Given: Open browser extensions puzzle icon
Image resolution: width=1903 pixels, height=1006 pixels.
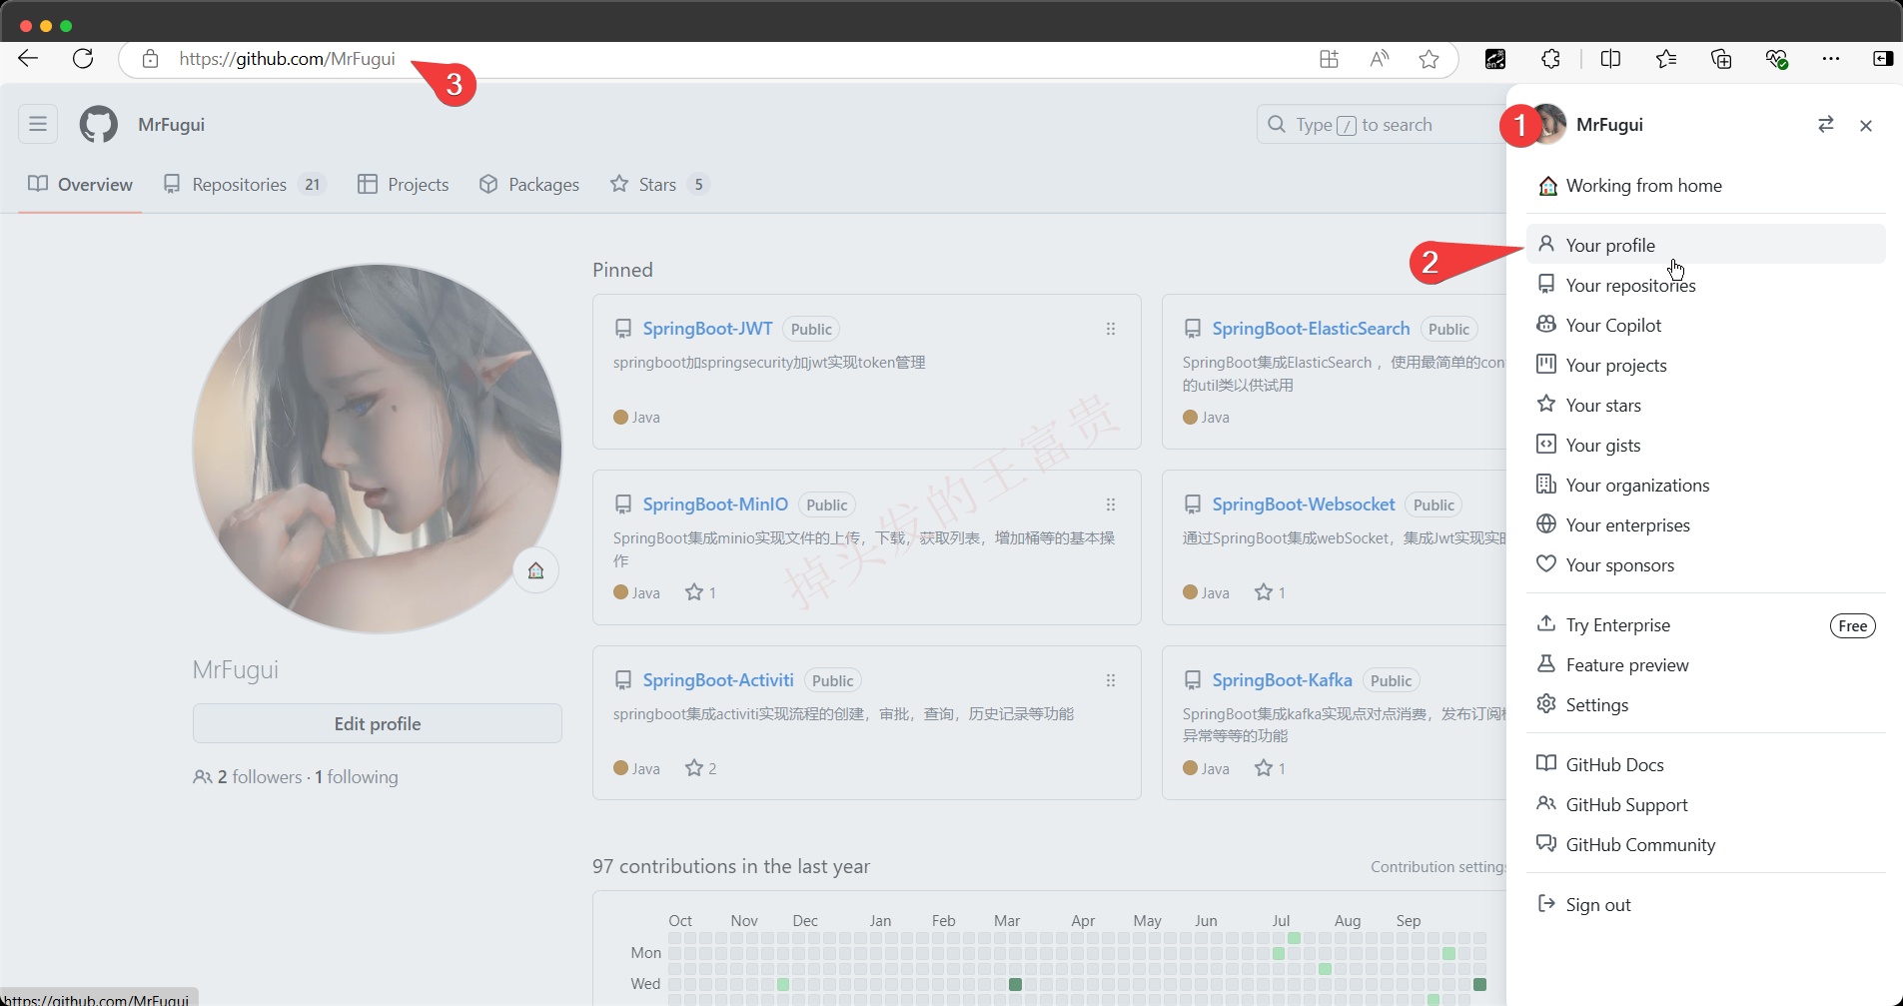Looking at the screenshot, I should (1550, 59).
